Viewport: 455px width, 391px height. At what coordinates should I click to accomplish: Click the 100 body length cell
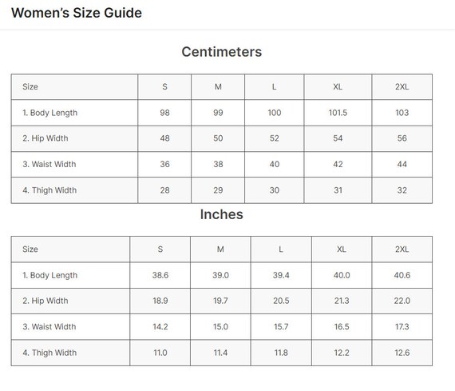(x=275, y=113)
